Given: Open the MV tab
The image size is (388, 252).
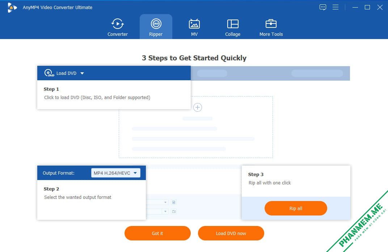Looking at the screenshot, I should point(194,27).
